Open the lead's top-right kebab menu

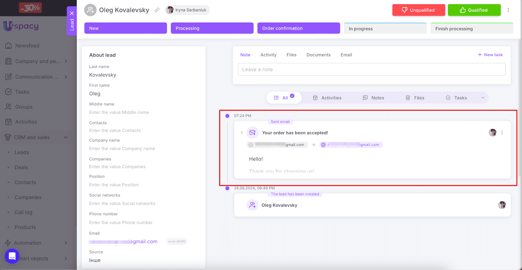[508, 10]
